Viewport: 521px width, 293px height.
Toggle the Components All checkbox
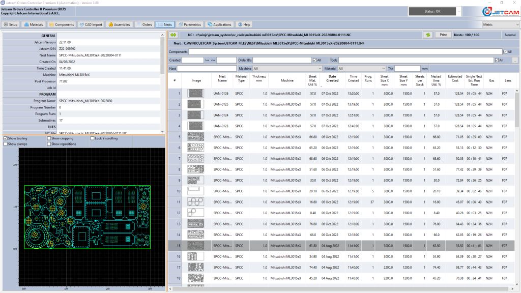click(505, 52)
